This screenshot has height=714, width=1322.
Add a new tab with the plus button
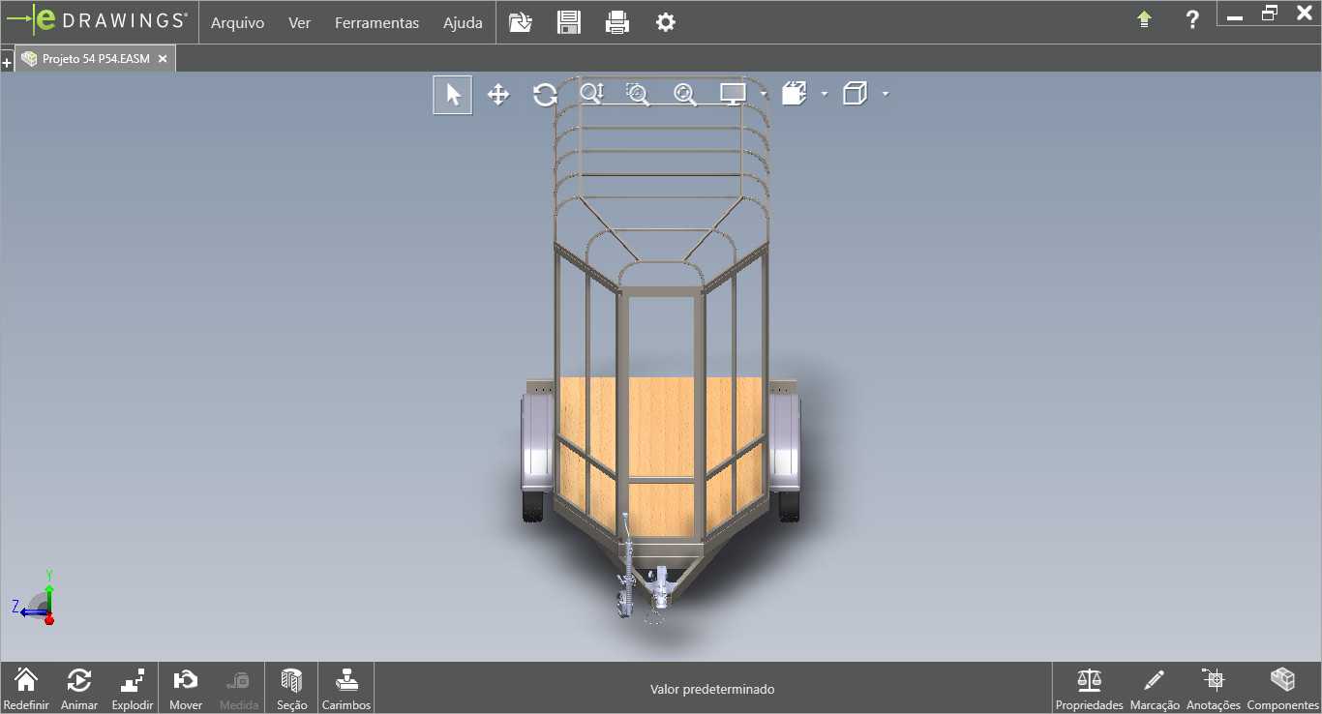click(x=7, y=63)
